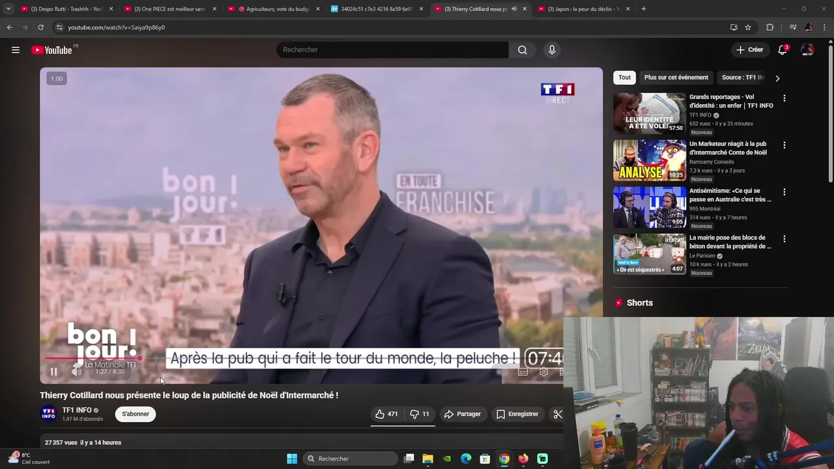The height and width of the screenshot is (469, 834).
Task: Click Créer to create content
Action: tap(749, 50)
